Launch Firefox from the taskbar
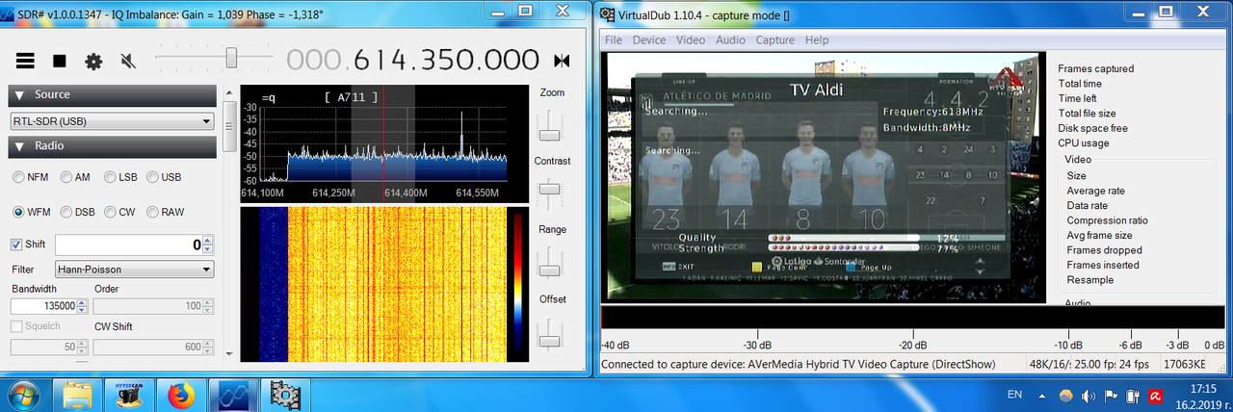 tap(180, 395)
